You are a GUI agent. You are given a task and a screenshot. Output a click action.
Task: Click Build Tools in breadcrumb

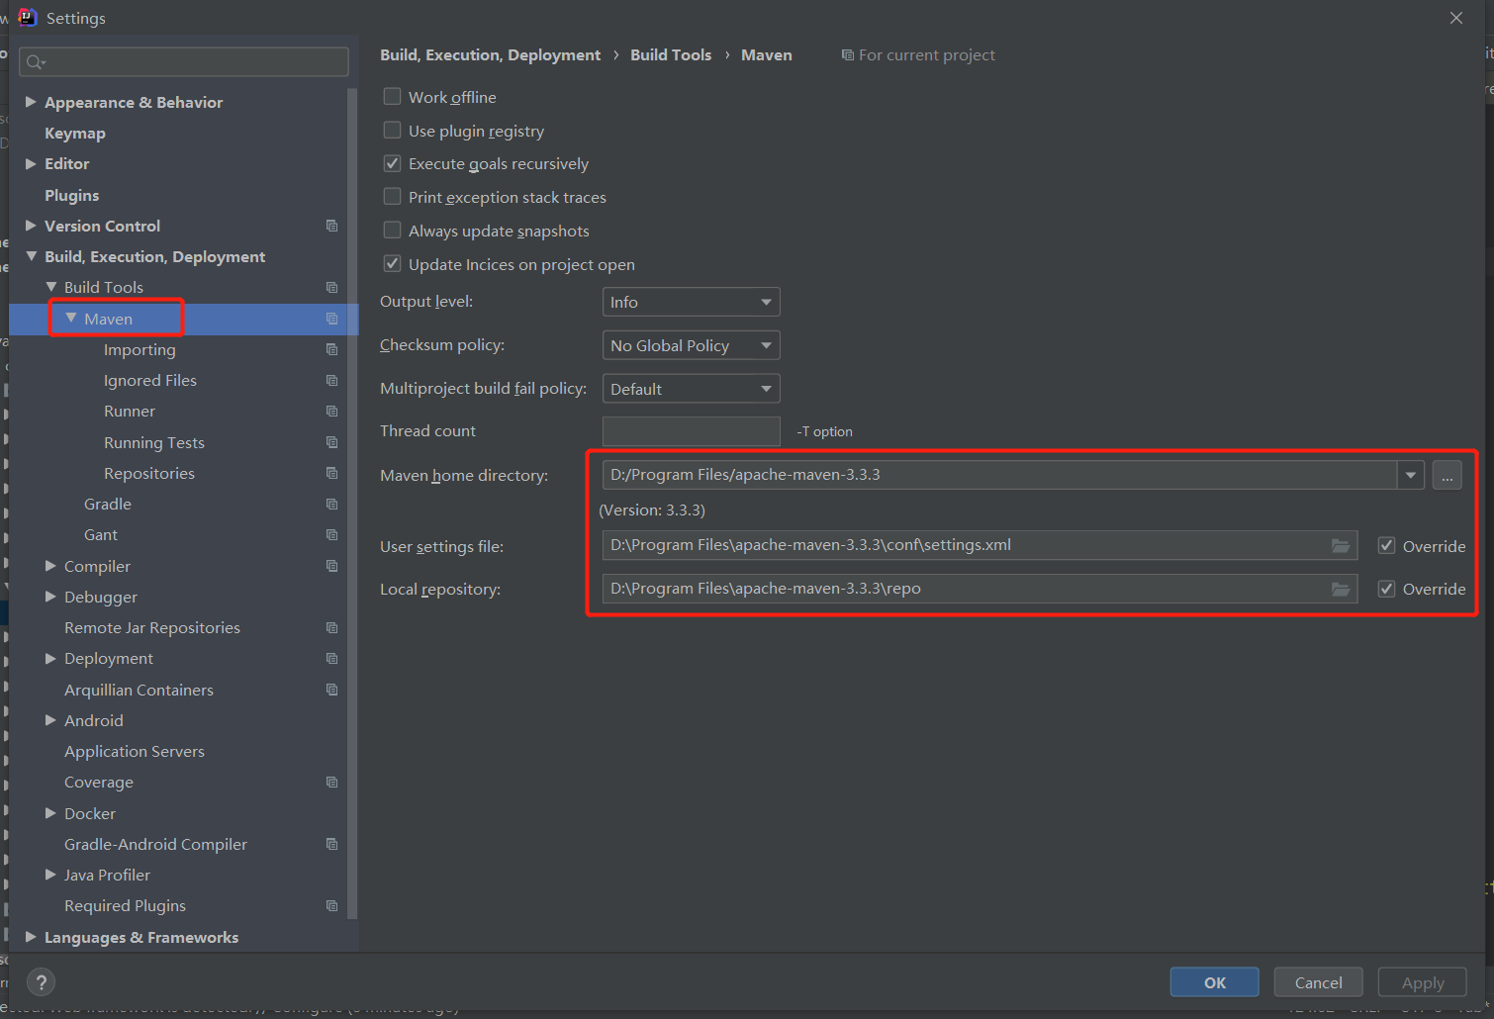(671, 55)
